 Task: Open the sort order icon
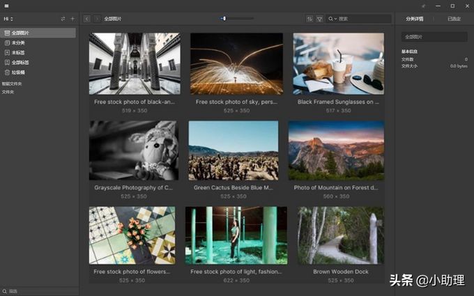point(309,19)
